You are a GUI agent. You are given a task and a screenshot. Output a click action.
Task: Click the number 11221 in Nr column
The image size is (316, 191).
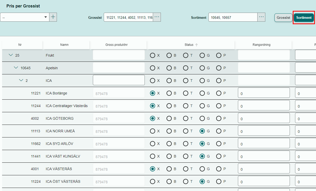(x=36, y=93)
